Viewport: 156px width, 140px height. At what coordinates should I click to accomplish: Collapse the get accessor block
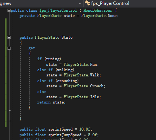[x=9, y=48]
